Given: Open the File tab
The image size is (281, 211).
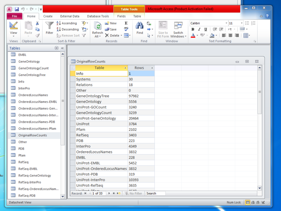Looking at the screenshot, I should 14,16.
